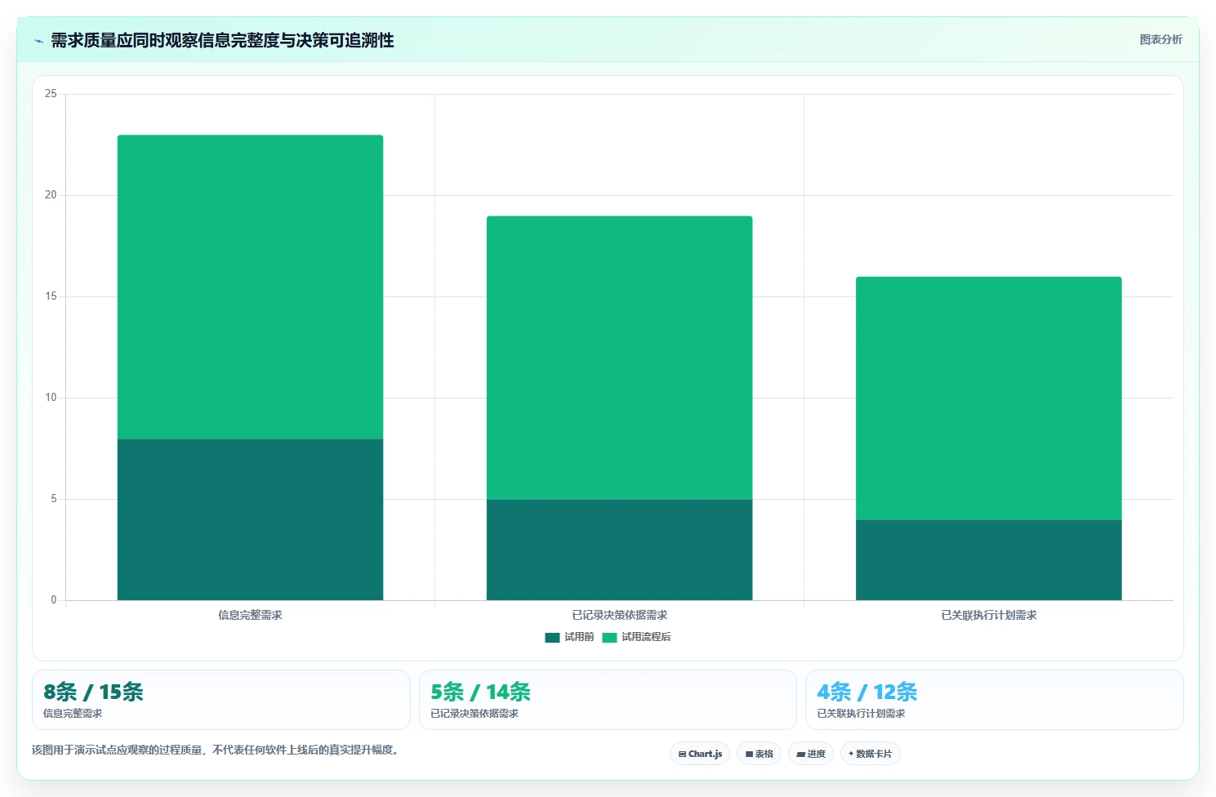The height and width of the screenshot is (797, 1216).
Task: Open the 4条 / 12条 已关联执行计划需求 card
Action: click(994, 700)
